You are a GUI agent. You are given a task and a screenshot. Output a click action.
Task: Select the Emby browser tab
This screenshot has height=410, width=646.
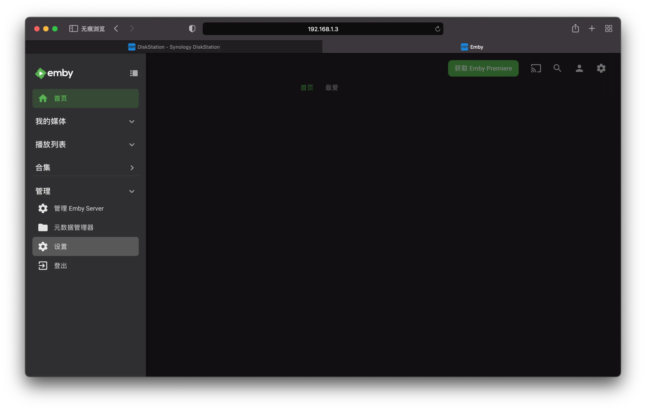tap(472, 47)
